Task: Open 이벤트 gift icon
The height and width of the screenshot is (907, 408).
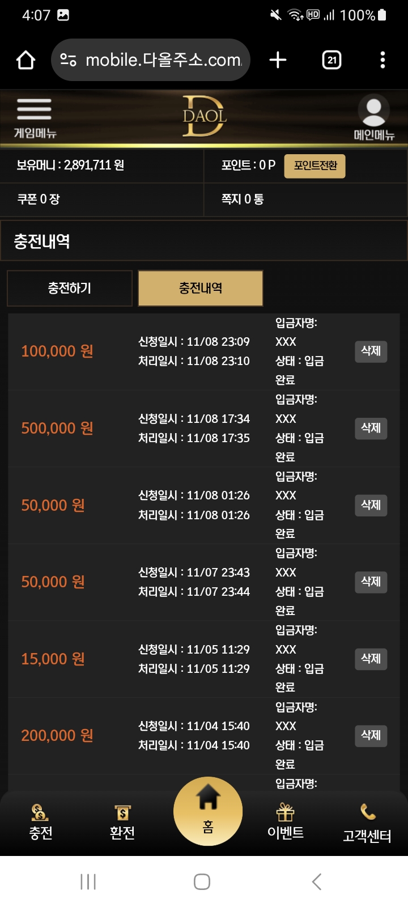Action: [286, 822]
